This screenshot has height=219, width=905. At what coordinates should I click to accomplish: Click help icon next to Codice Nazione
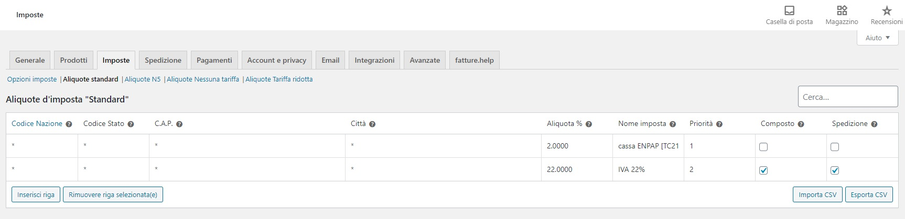pyautogui.click(x=69, y=124)
